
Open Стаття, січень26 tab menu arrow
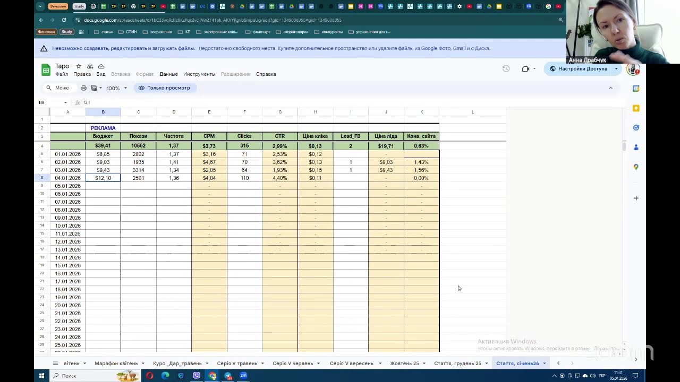pyautogui.click(x=544, y=363)
